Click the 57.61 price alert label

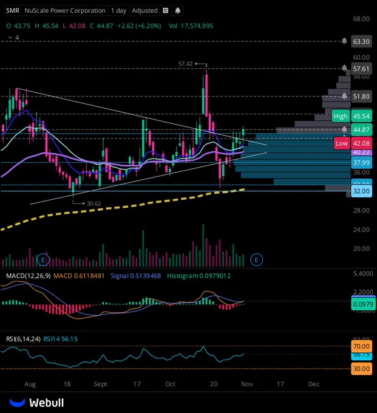(361, 69)
